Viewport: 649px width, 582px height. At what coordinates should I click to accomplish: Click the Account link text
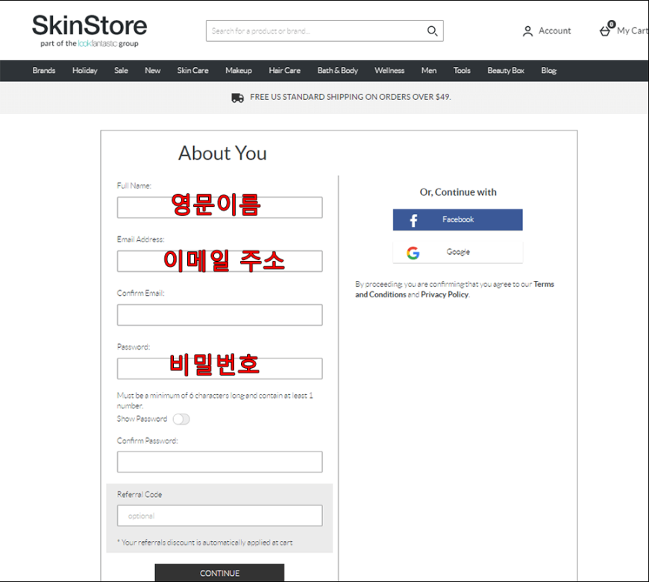pyautogui.click(x=554, y=31)
